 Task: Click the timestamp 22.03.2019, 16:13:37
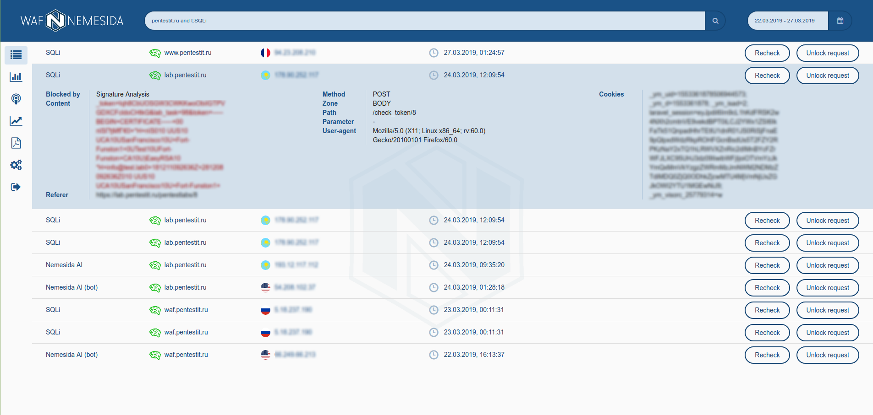click(x=474, y=355)
